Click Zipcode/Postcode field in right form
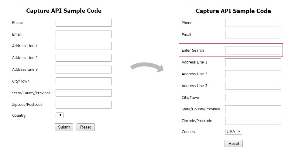Image resolution: width=292 pixels, height=153 pixels. point(253,121)
